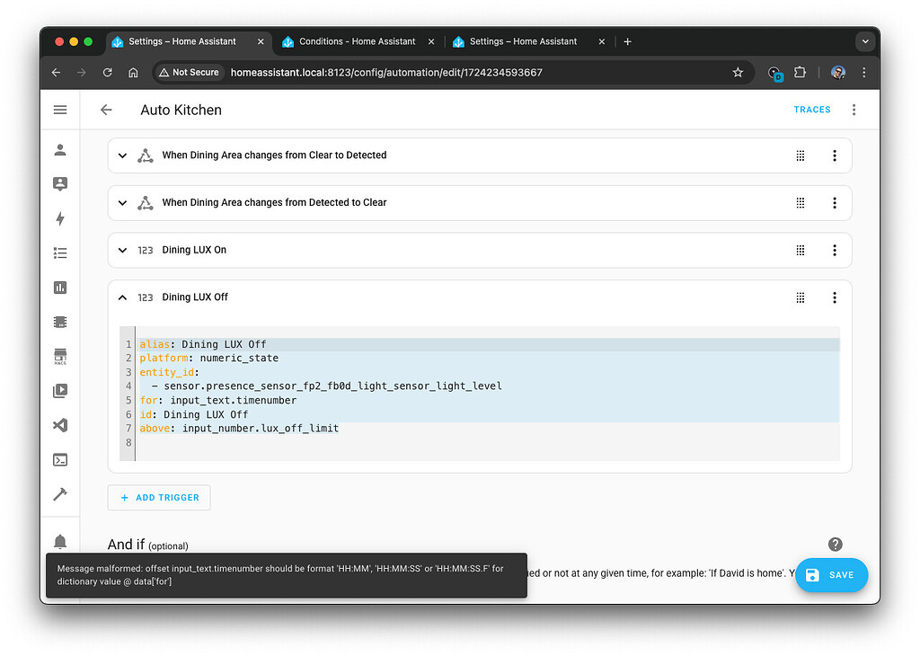Screen dimensions: 920x656
Task: Open the History panel icon
Action: (60, 288)
